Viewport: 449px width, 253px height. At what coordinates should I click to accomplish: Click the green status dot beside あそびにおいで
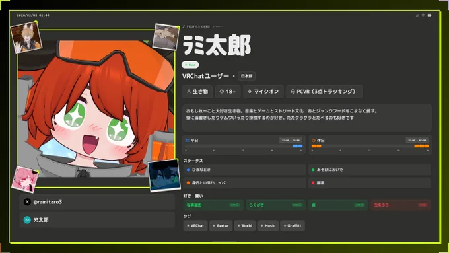pos(313,170)
